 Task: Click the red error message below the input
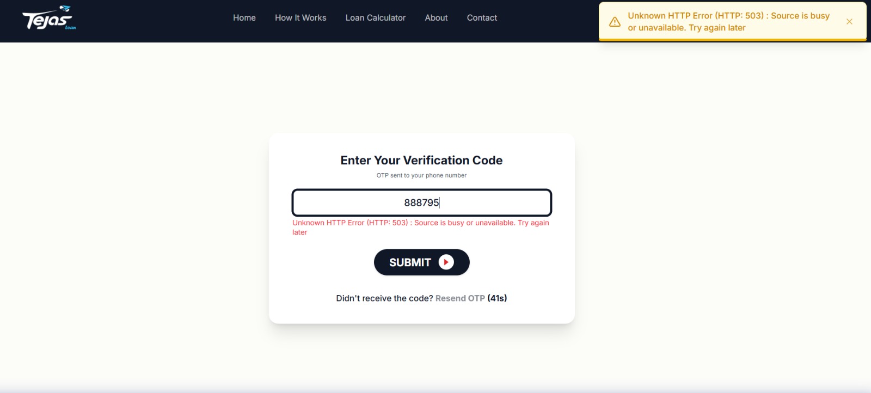pyautogui.click(x=421, y=228)
